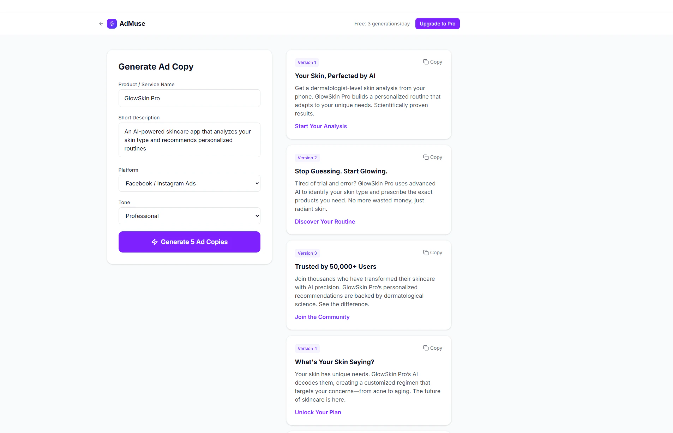The image size is (673, 433).
Task: Copy Version 1 ad text
Action: tap(433, 62)
